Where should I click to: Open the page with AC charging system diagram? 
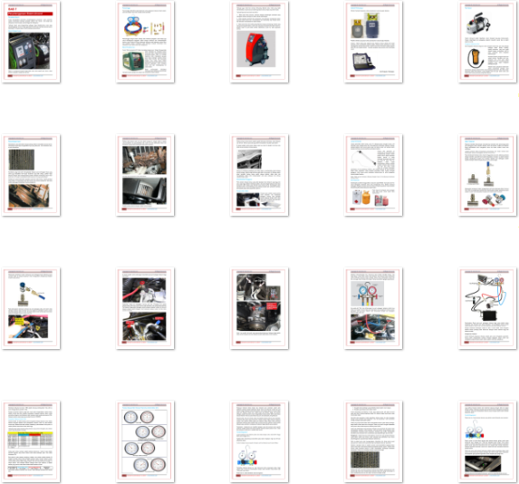pos(487,308)
